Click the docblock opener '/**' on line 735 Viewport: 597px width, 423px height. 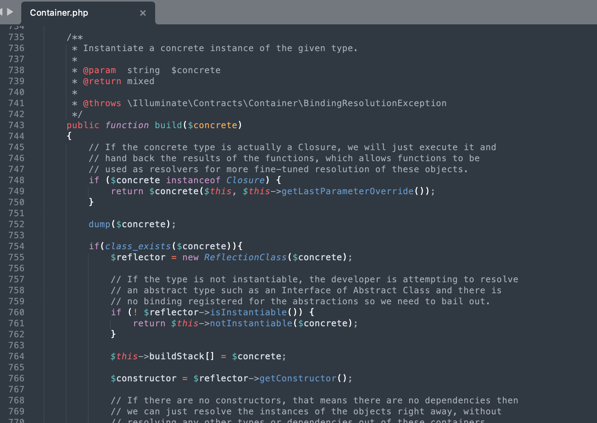point(75,37)
